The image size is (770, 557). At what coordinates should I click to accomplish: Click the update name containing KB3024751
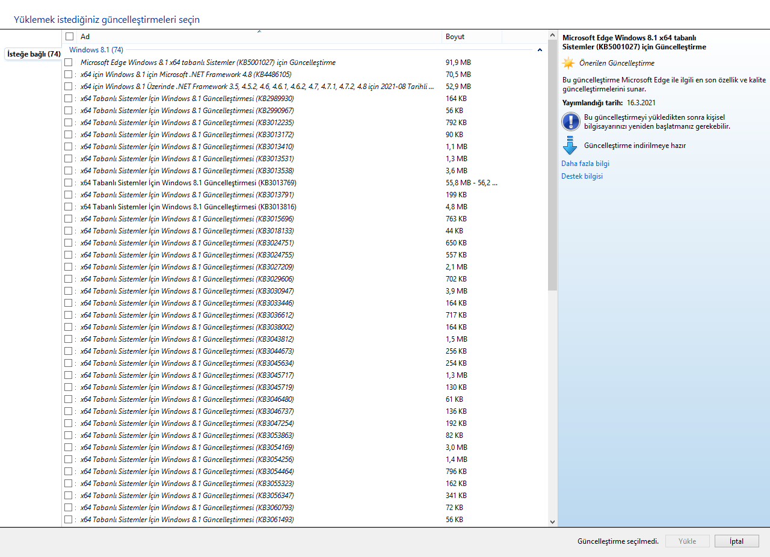(187, 243)
